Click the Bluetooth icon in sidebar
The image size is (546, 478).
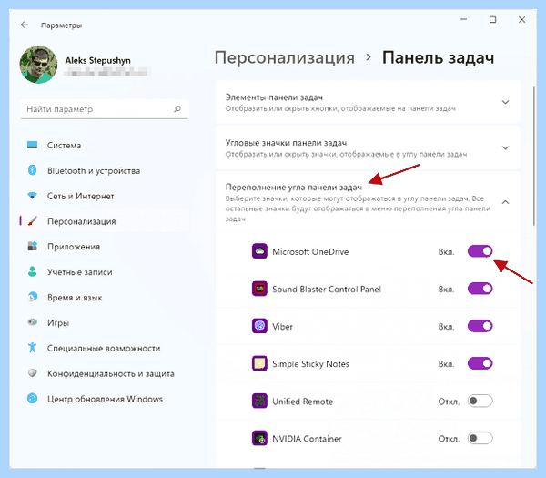pos(33,170)
